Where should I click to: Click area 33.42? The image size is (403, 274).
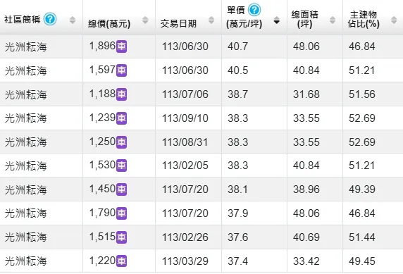(x=306, y=261)
